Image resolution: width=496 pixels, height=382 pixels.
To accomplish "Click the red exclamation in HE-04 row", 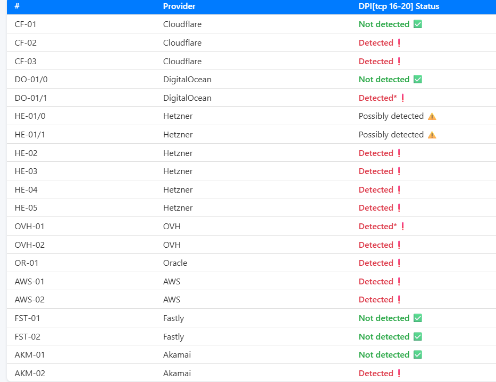I will pos(399,190).
